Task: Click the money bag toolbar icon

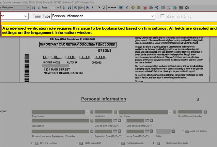Action: [139, 8]
